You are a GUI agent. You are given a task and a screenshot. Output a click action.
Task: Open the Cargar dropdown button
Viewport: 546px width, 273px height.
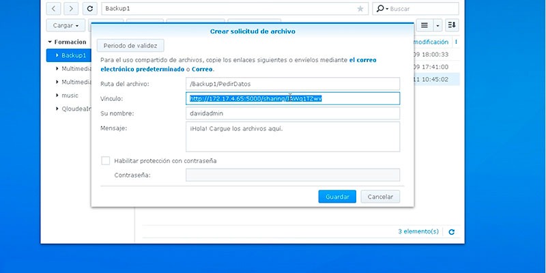(66, 25)
